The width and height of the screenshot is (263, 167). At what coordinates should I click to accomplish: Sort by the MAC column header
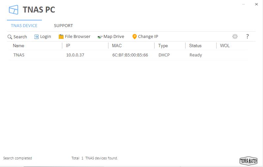pos(117,46)
